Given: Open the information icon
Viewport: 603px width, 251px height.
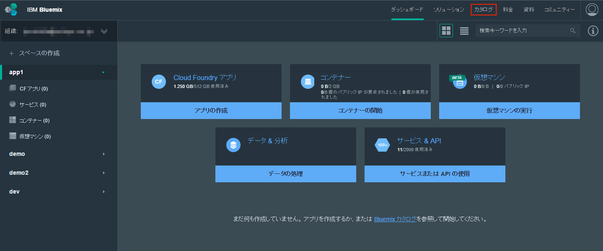Looking at the screenshot, I should pyautogui.click(x=593, y=31).
